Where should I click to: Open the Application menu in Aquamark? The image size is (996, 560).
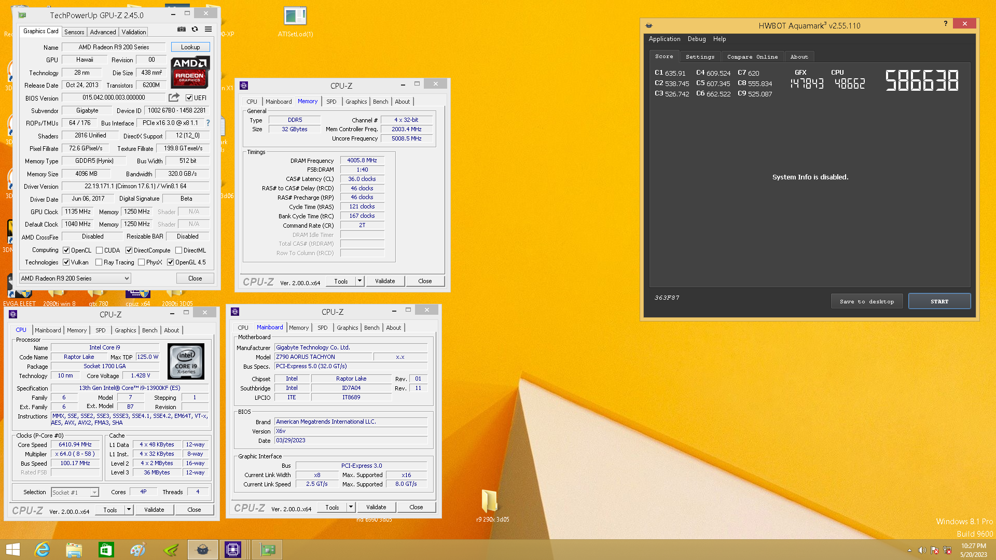coord(664,39)
